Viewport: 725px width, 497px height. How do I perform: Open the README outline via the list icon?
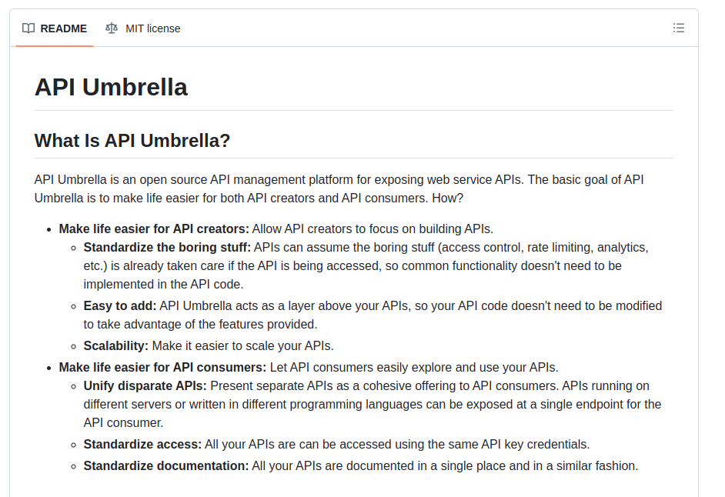678,27
